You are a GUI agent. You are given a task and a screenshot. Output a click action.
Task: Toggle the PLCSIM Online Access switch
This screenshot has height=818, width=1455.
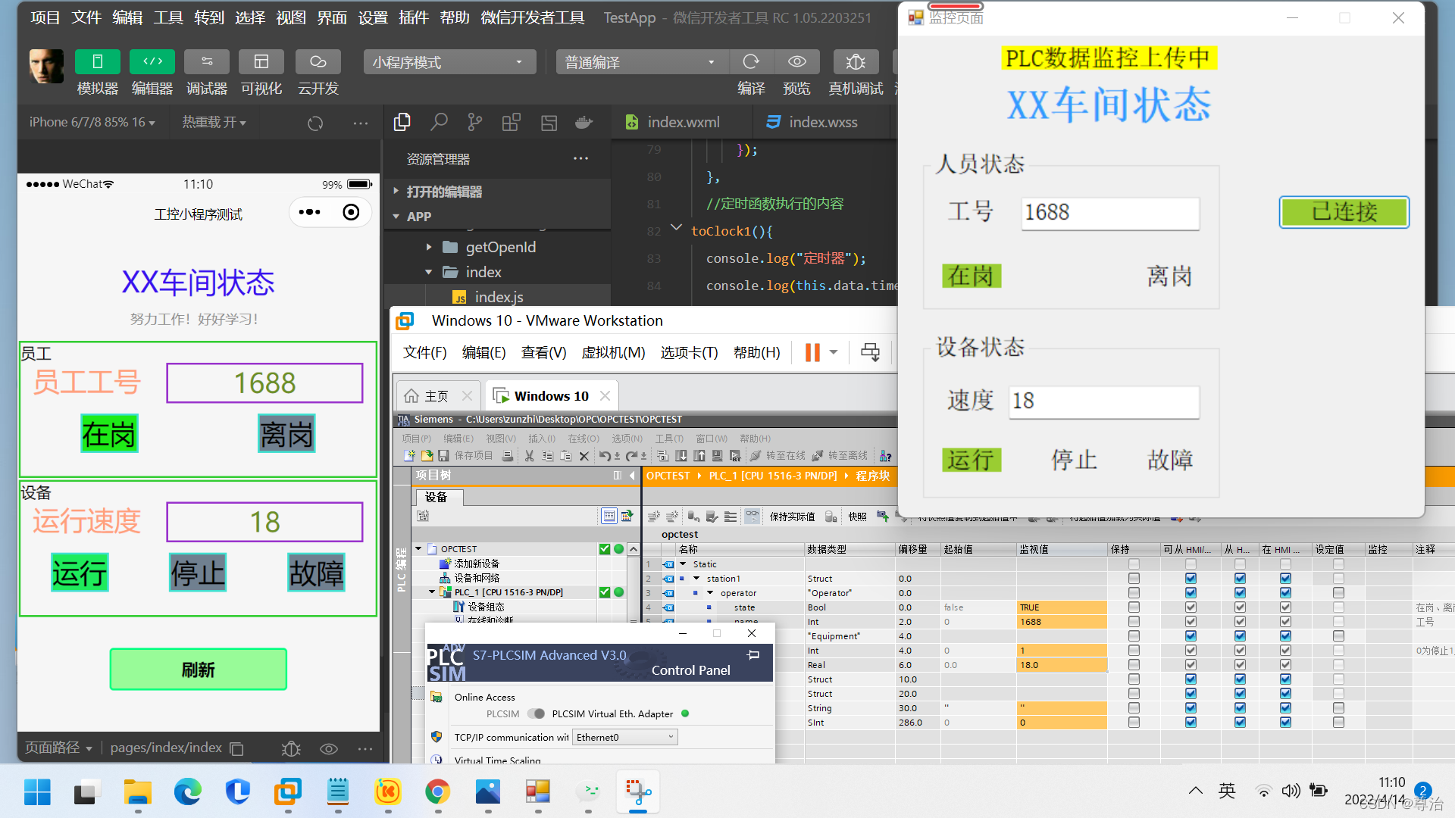click(536, 713)
